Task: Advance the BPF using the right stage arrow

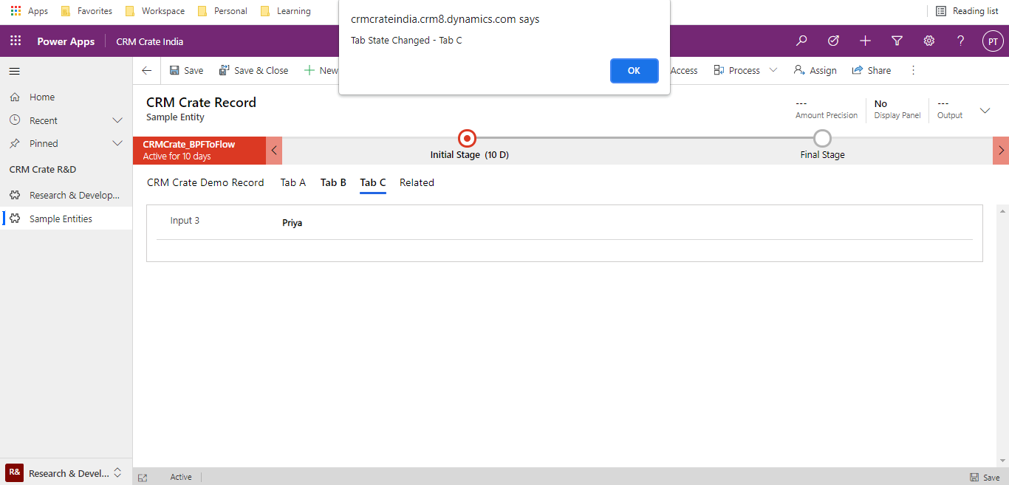Action: (x=1002, y=151)
